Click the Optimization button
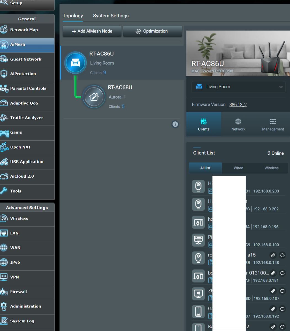The height and width of the screenshot is (331, 290). pyautogui.click(x=152, y=31)
